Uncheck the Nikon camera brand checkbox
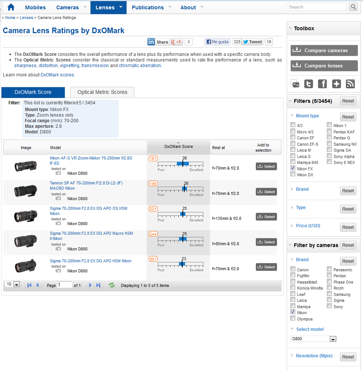Image resolution: width=363 pixels, height=370 pixels. point(293,312)
